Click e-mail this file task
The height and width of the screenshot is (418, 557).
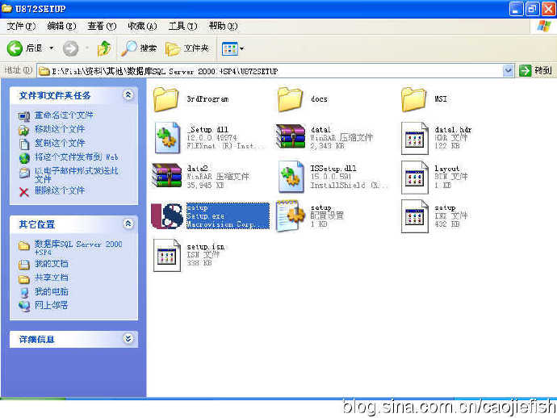(x=76, y=175)
